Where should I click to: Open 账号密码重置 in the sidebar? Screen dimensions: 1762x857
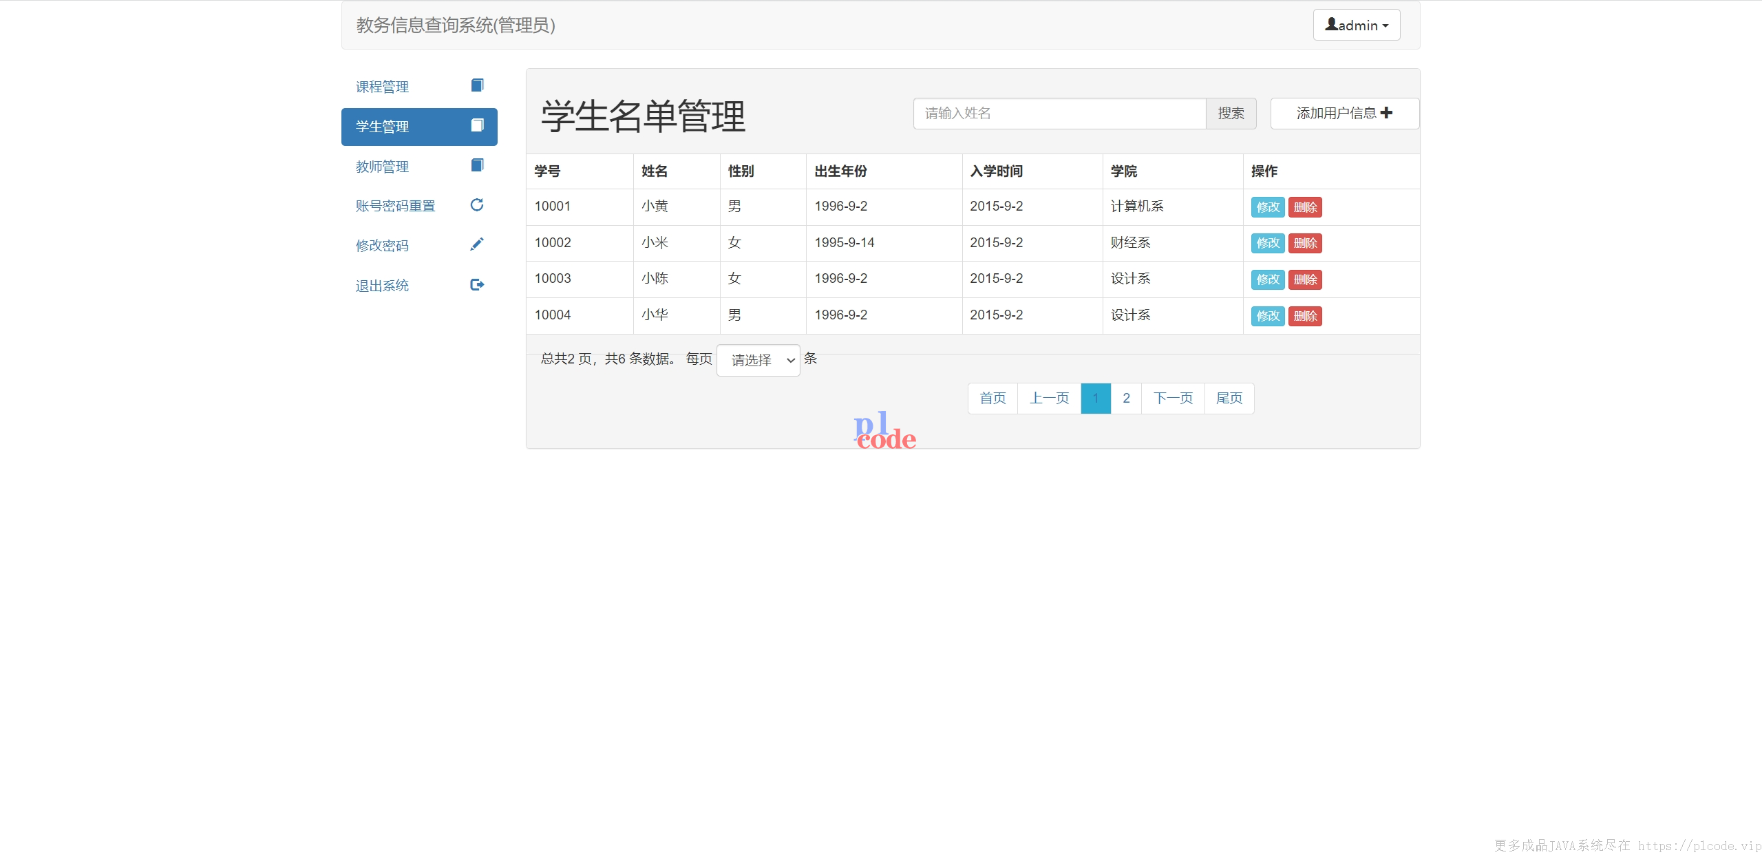[419, 206]
